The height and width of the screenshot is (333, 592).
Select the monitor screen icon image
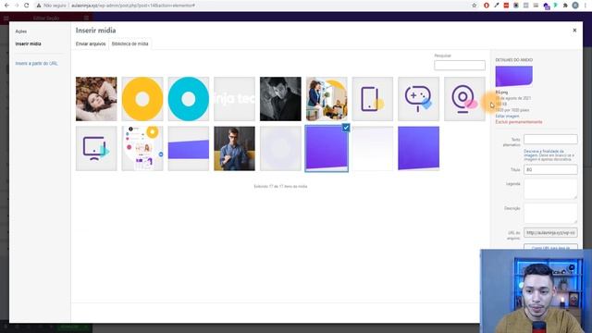96,148
